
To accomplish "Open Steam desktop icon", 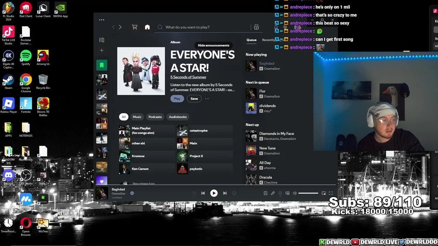I will (9, 82).
